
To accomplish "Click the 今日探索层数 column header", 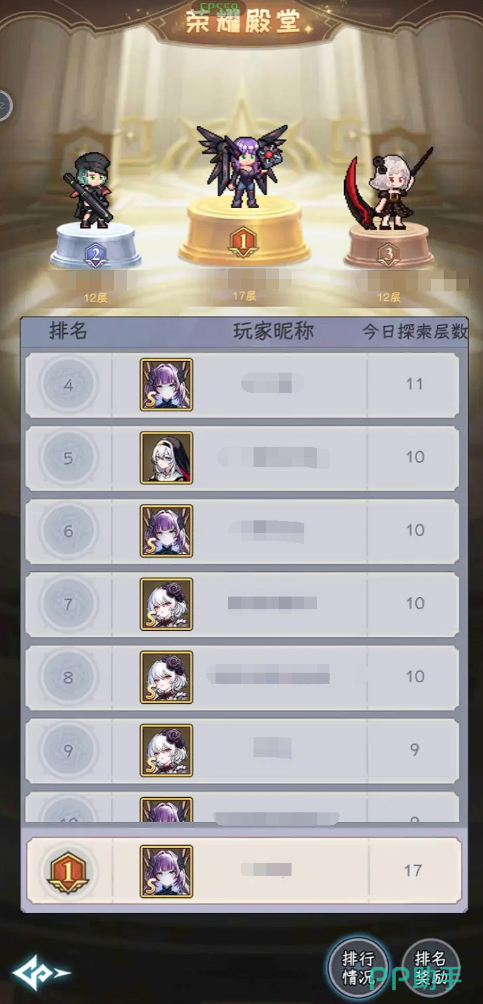I will tap(415, 331).
